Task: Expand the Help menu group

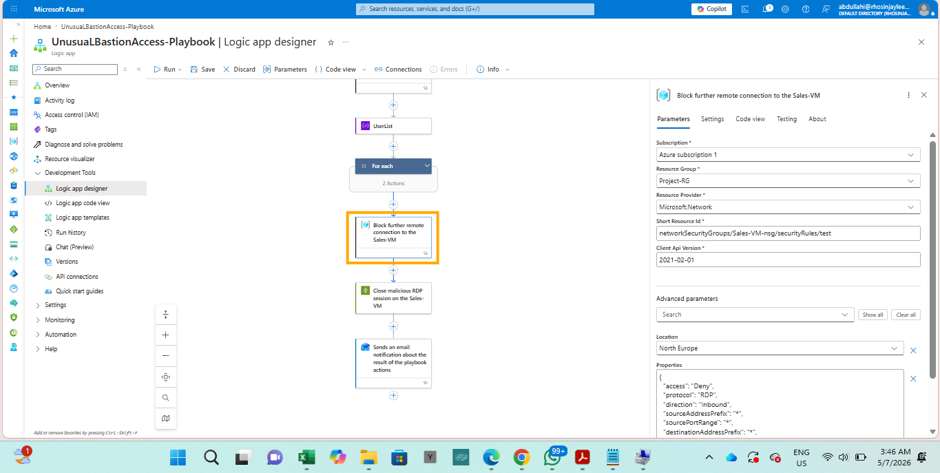Action: pos(38,349)
